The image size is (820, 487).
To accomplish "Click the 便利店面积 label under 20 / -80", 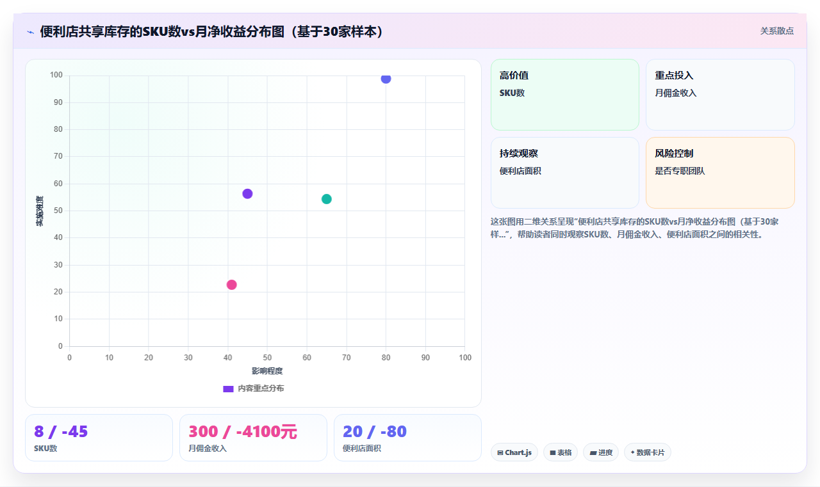I will pos(362,449).
